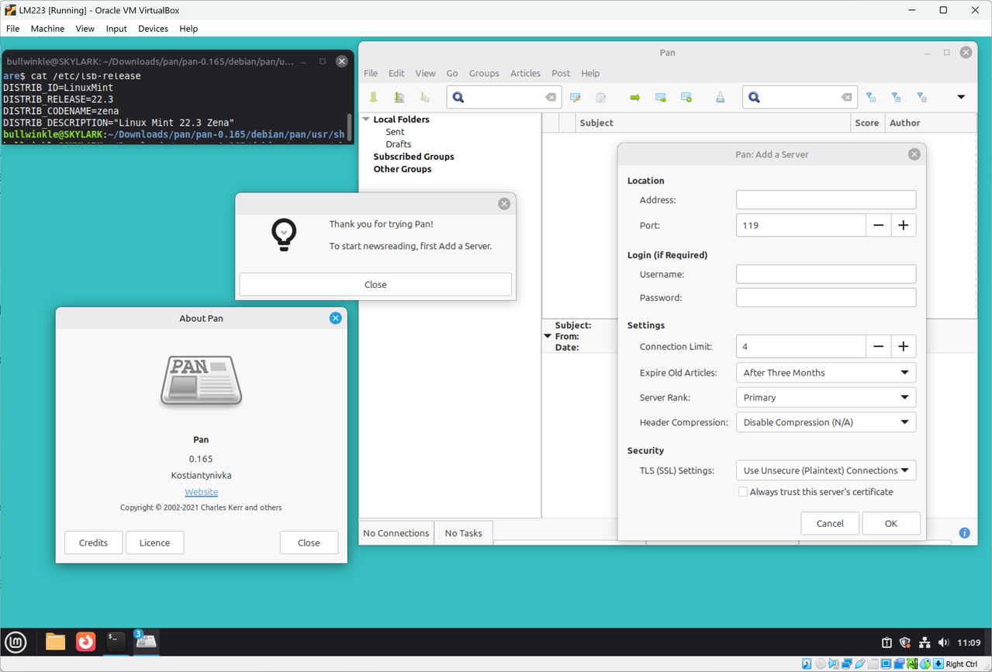
Task: Click the greyed second pencil-note toolbar icon
Action: click(x=601, y=98)
